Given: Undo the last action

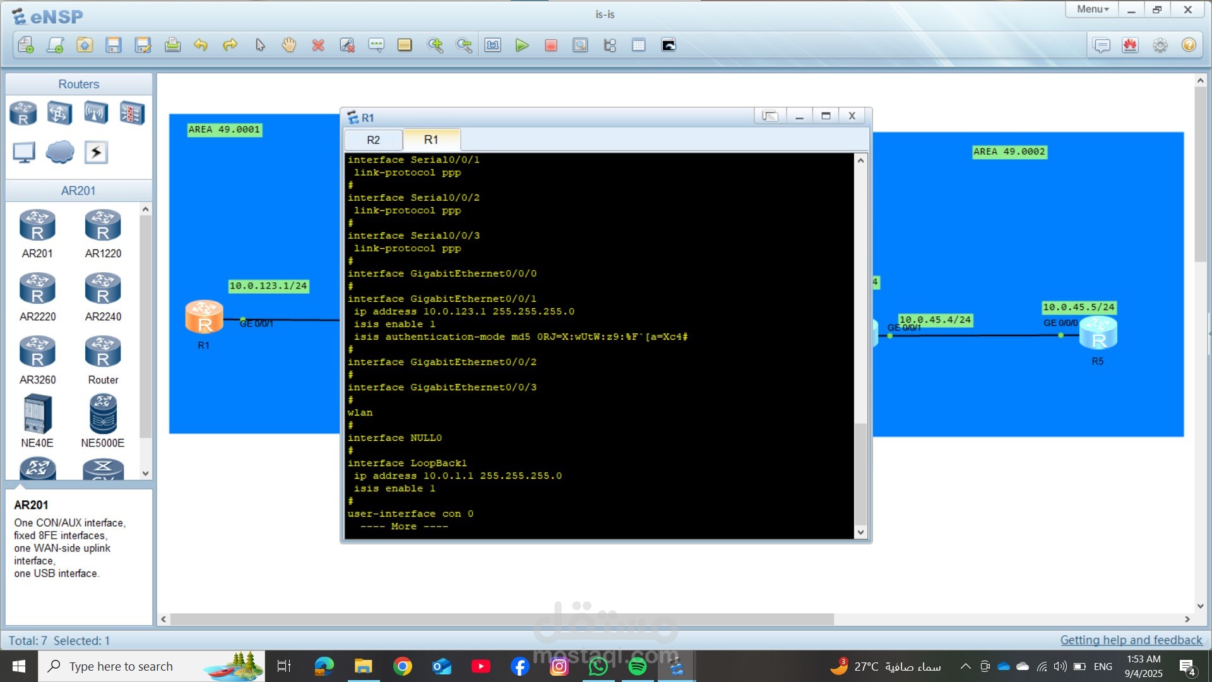Looking at the screenshot, I should tap(201, 45).
